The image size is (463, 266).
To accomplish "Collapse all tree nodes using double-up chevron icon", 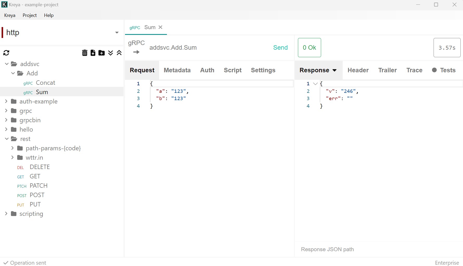I will (x=119, y=53).
